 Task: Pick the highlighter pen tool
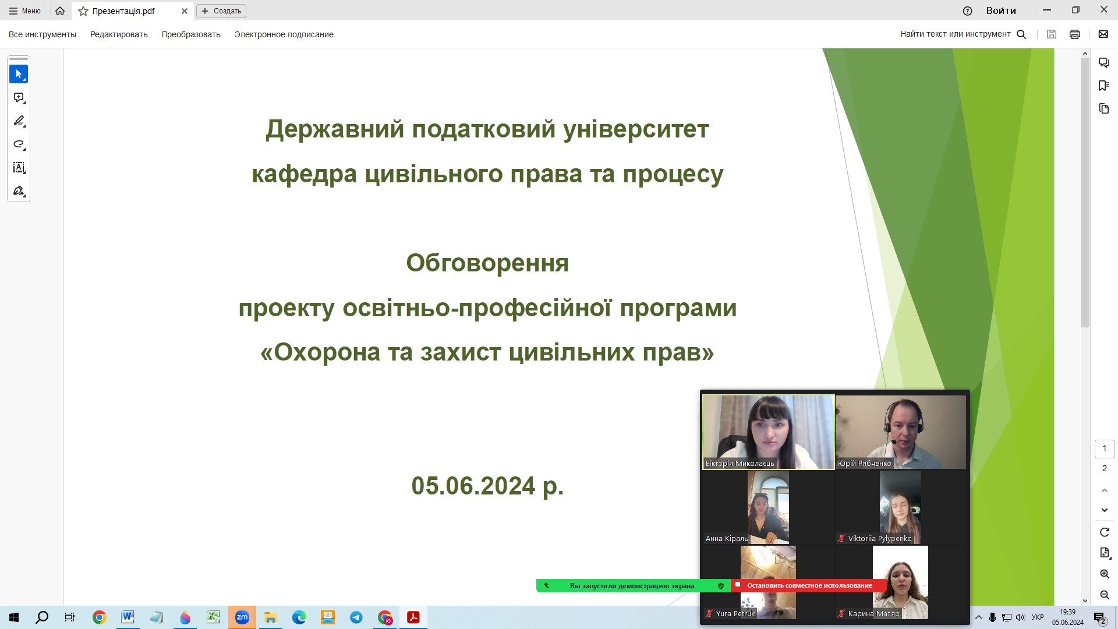[x=19, y=121]
